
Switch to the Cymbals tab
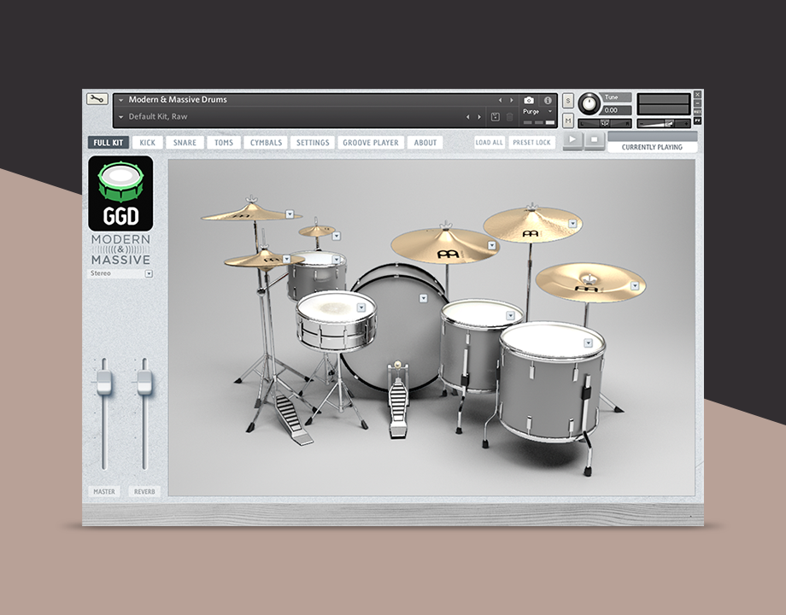266,143
